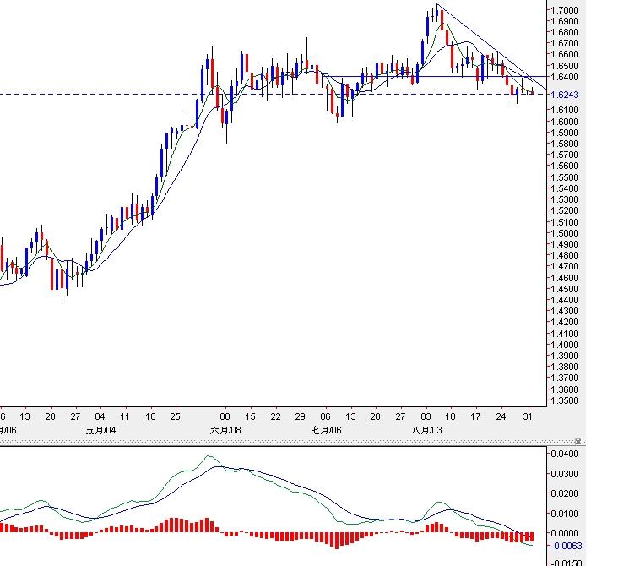Screen dimensions: 618x566
Task: Close the MACD indicator sub-panel
Action: tap(578, 441)
